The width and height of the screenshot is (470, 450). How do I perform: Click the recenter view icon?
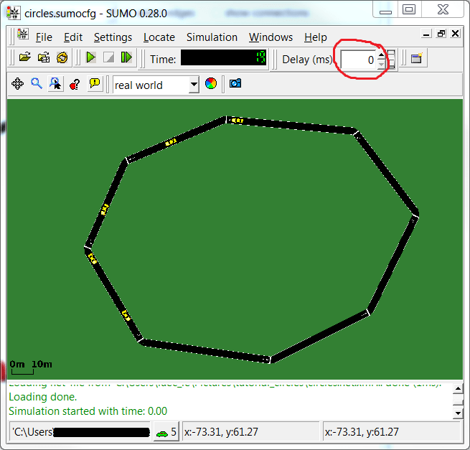18,84
